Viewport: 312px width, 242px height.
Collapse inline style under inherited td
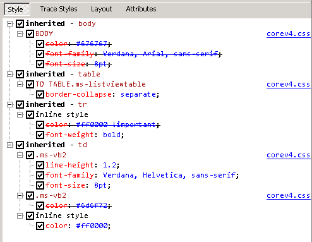coord(20,215)
